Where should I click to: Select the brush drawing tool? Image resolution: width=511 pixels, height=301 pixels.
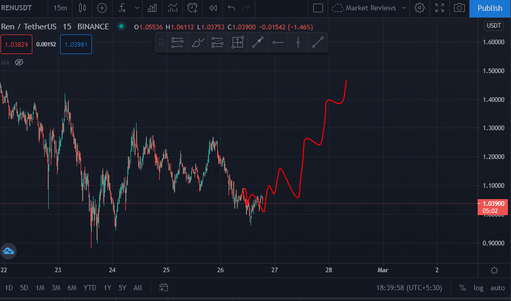pyautogui.click(x=198, y=42)
